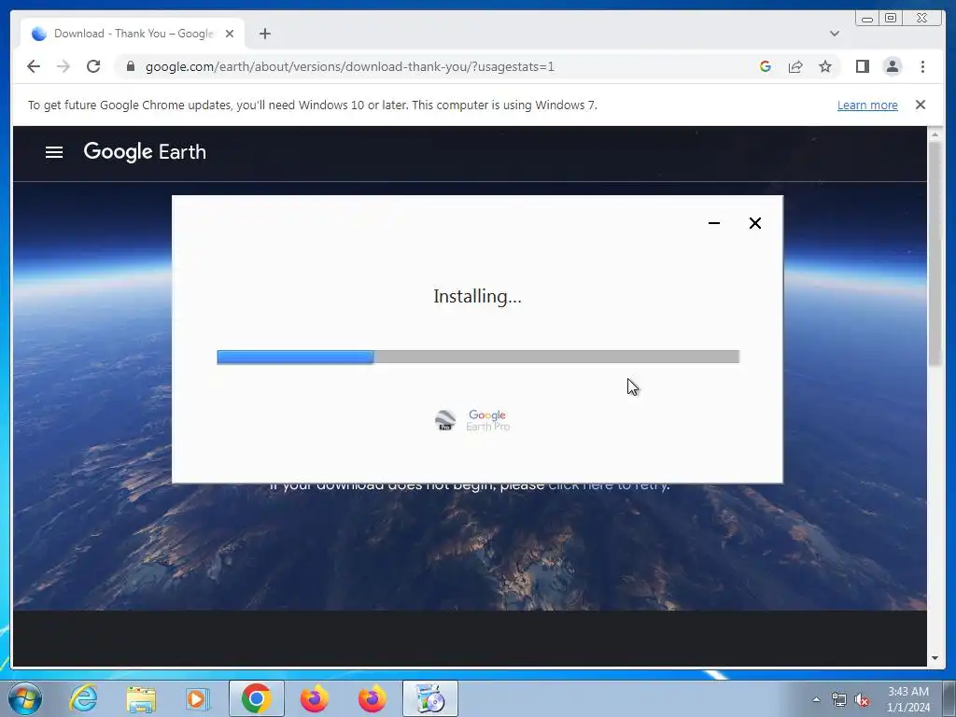The height and width of the screenshot is (717, 956).
Task: Click the muted volume tray icon
Action: pos(862,700)
